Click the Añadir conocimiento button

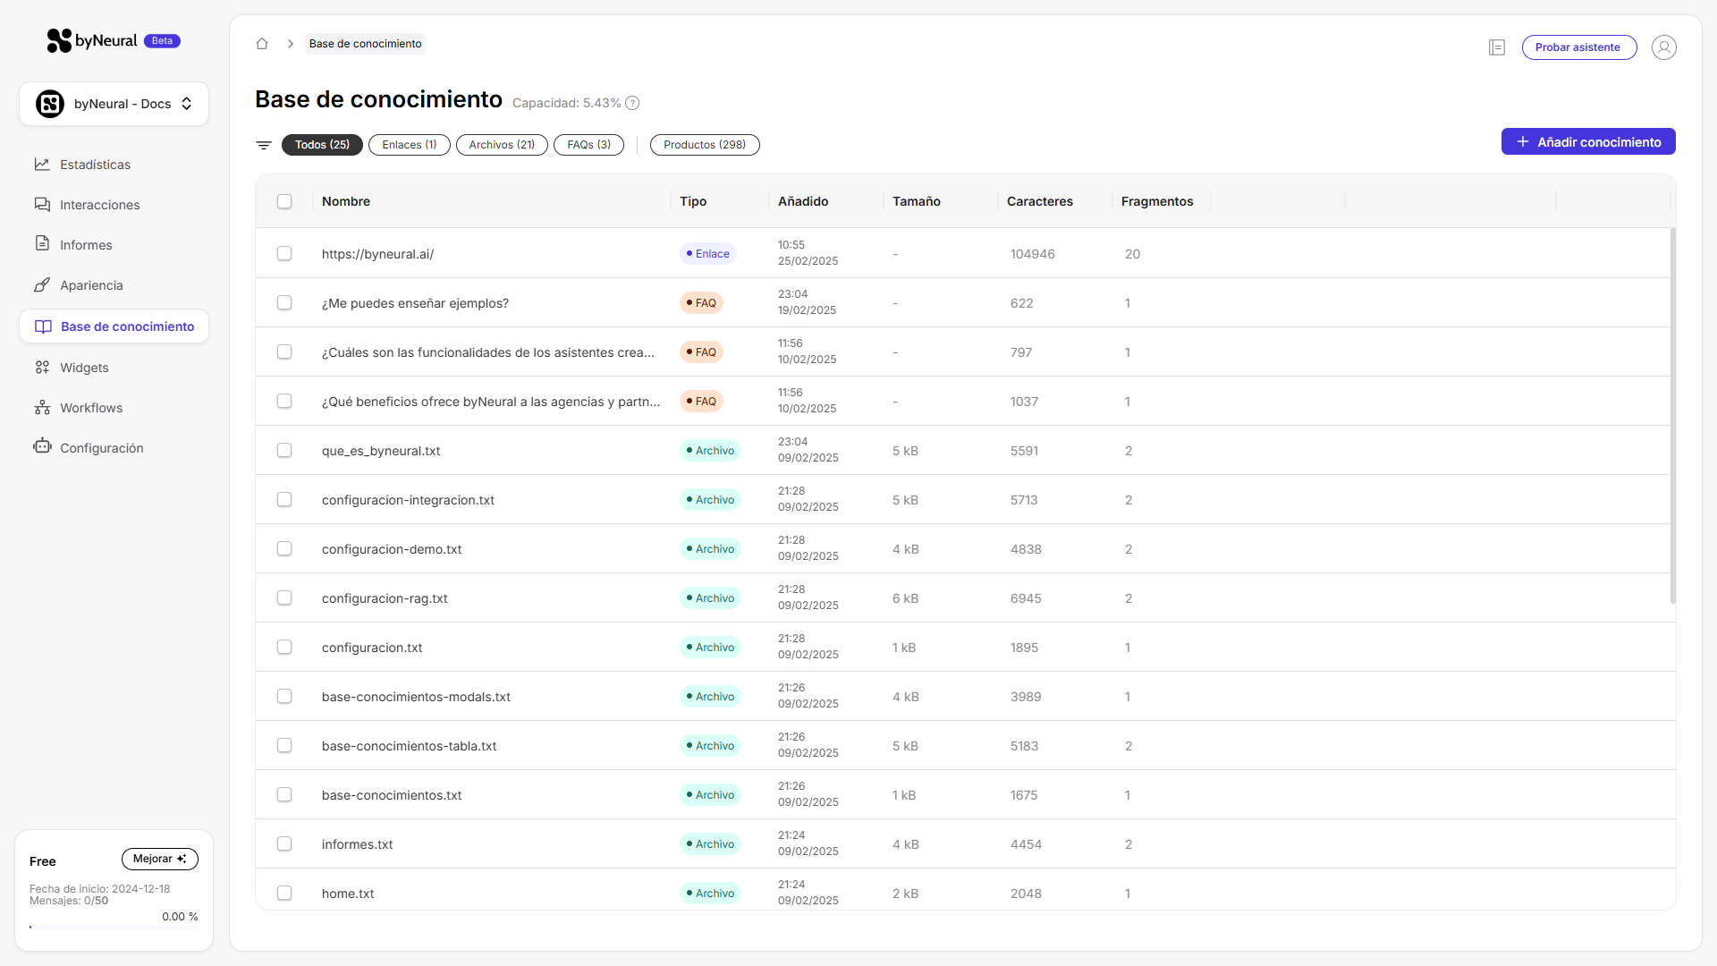point(1588,142)
